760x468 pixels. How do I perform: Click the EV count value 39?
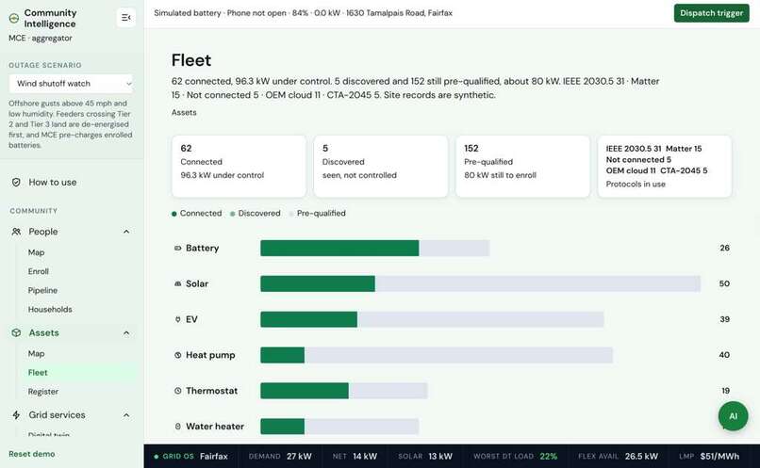pyautogui.click(x=724, y=319)
